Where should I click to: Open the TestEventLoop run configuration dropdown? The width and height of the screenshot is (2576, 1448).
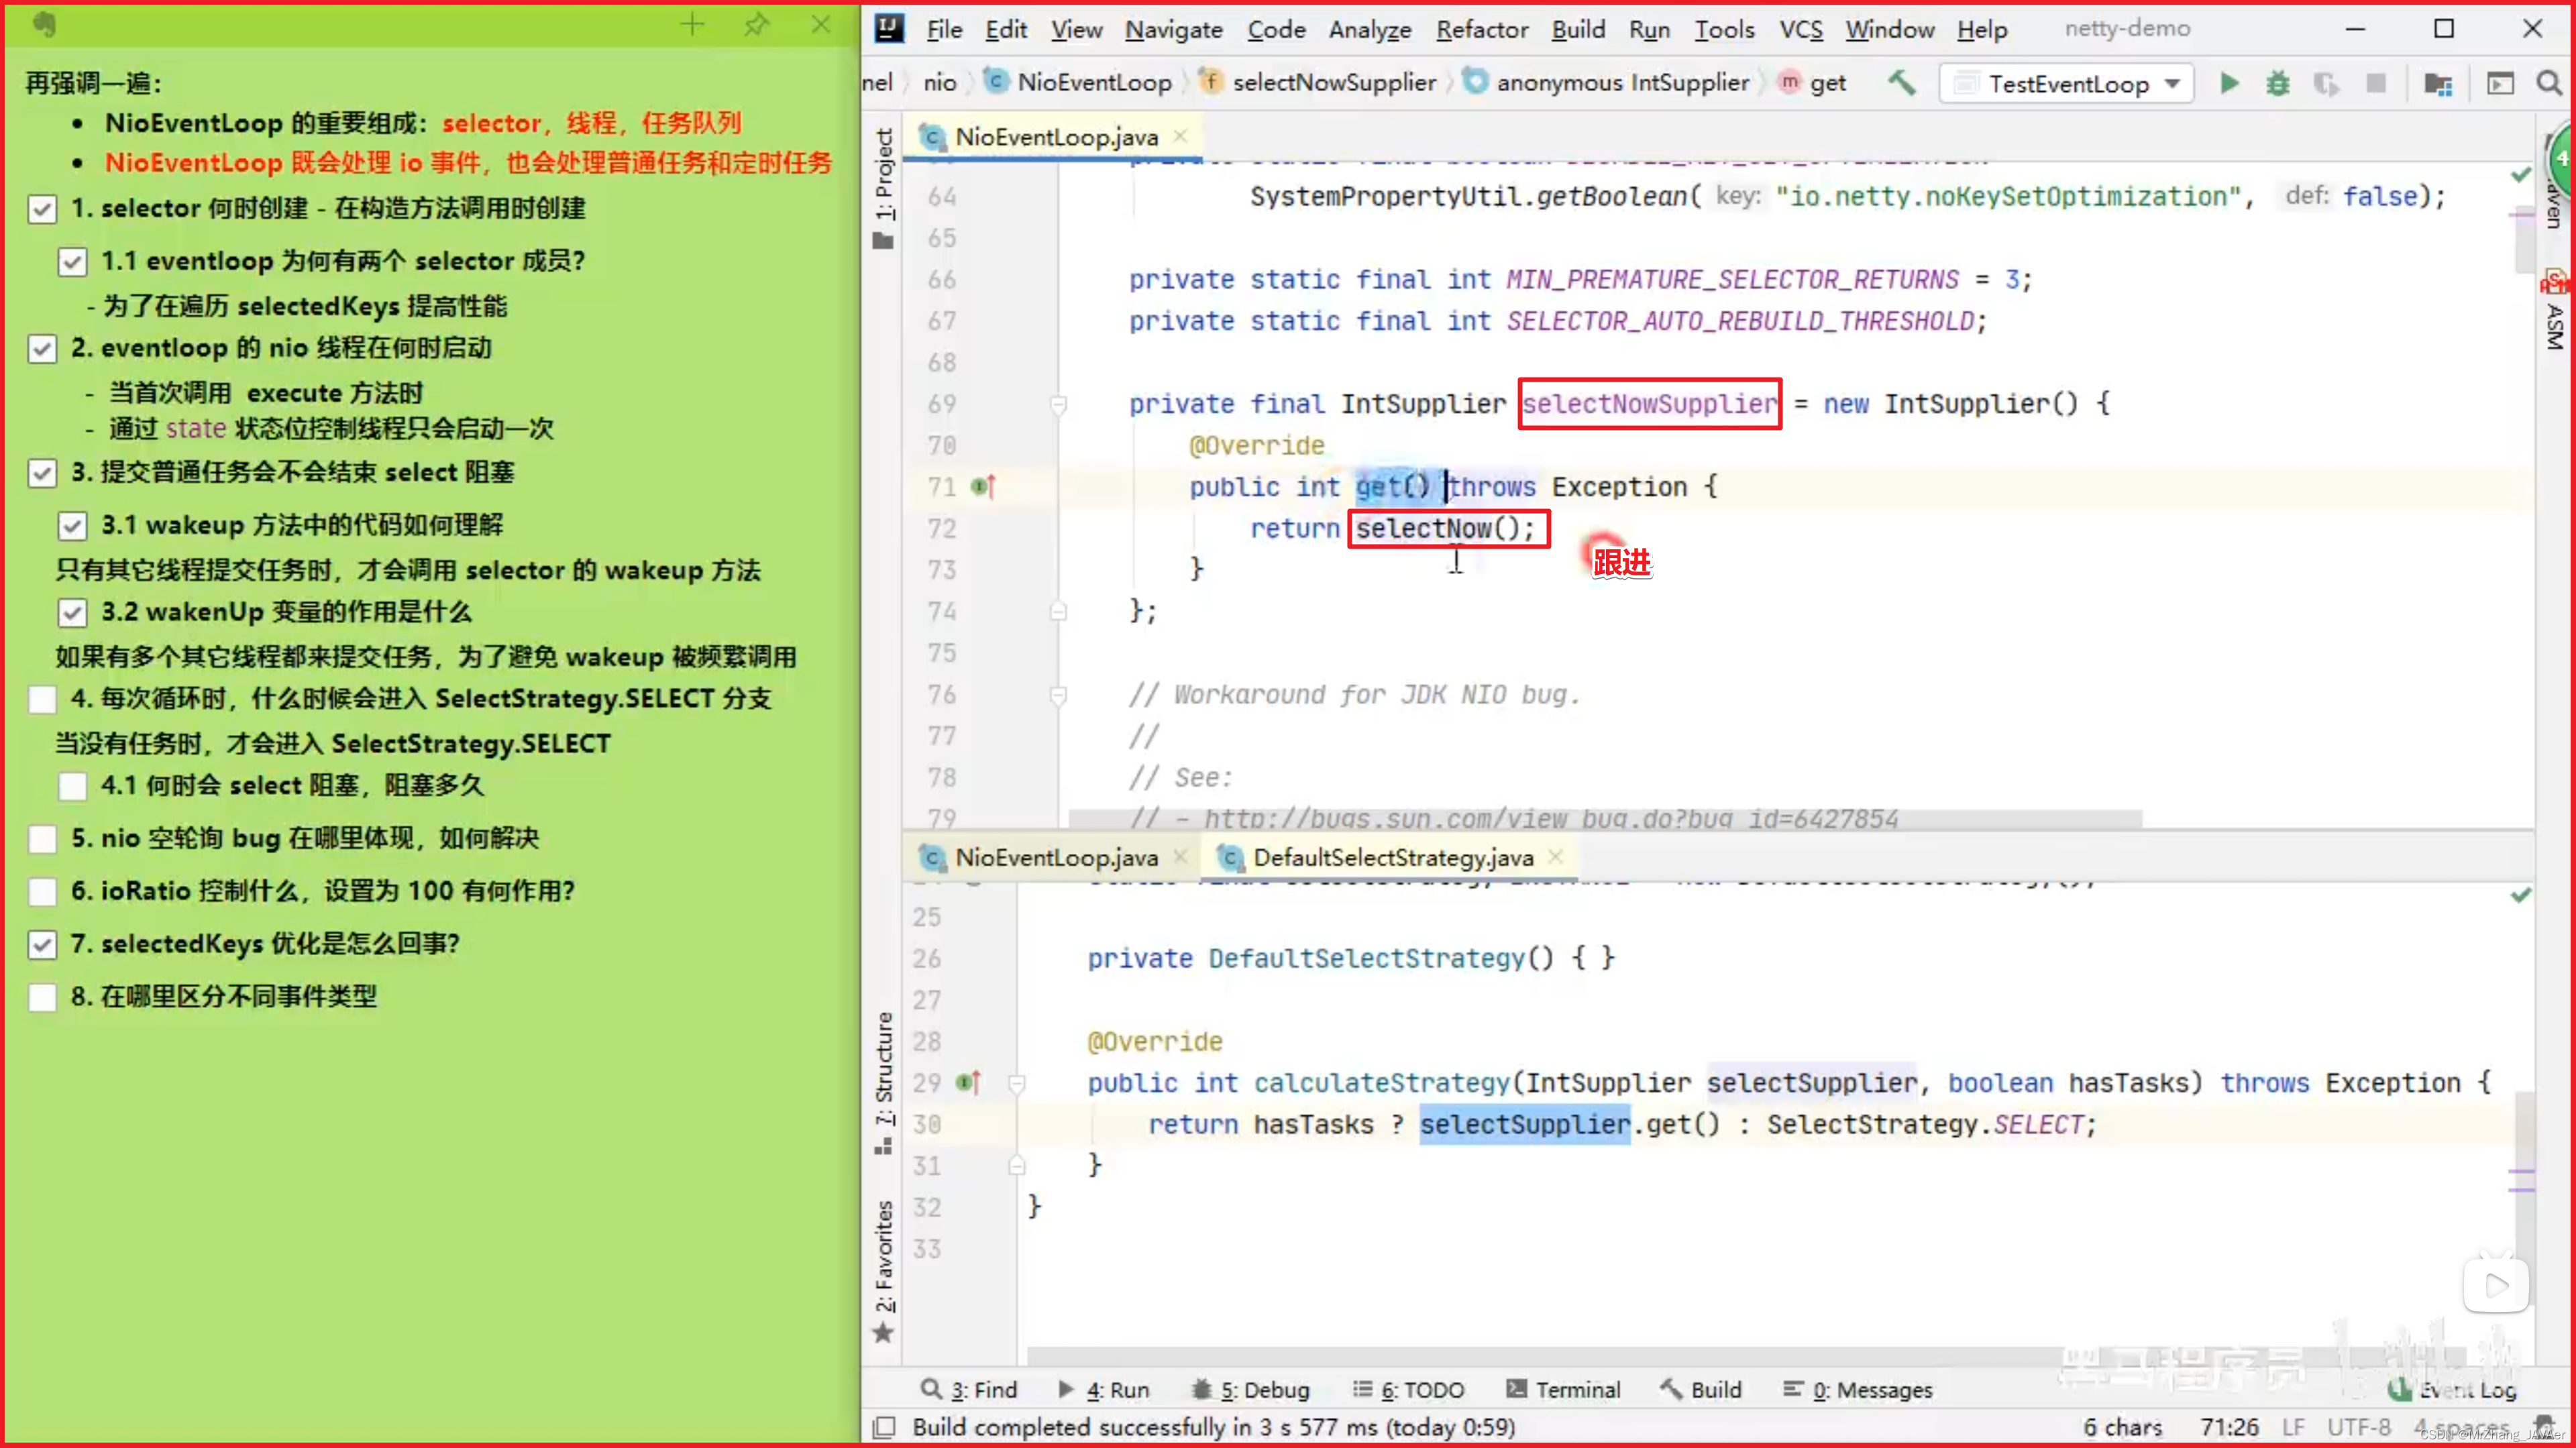(2066, 83)
